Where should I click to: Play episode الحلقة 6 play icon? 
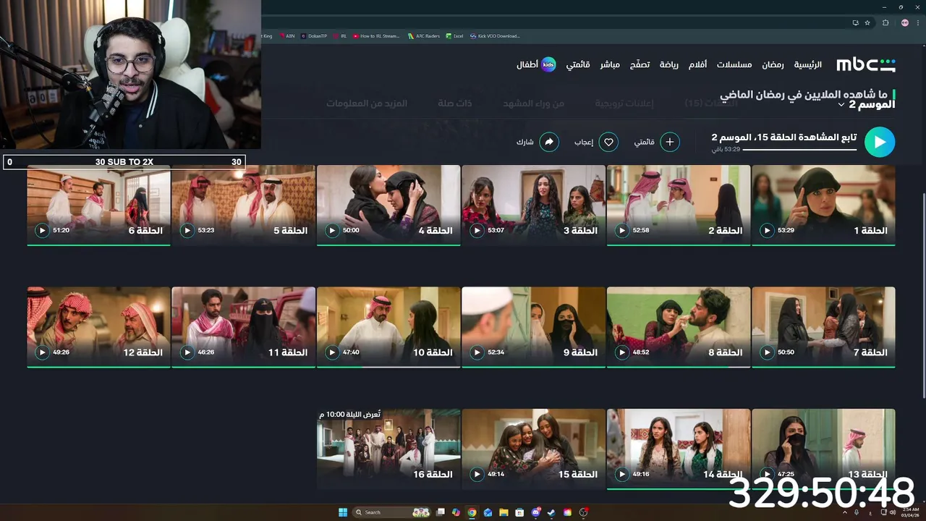(x=42, y=231)
